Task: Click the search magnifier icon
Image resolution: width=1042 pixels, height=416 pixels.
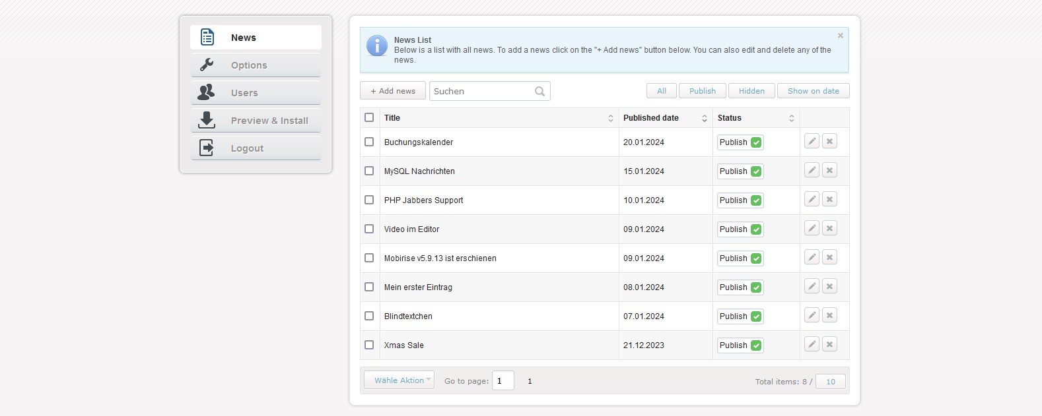Action: point(539,92)
